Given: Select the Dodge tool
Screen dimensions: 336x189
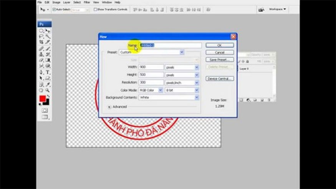Looking at the screenshot, I should [48, 66].
